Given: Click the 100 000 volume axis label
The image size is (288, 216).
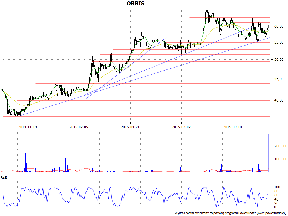Looking at the screenshot, I should [x=281, y=159].
